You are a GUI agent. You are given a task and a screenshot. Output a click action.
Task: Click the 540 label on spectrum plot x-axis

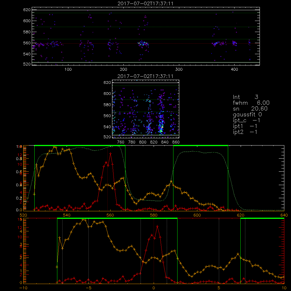click(67, 215)
